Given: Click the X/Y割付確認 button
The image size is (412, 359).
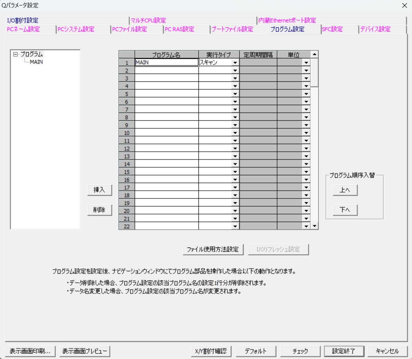Looking at the screenshot, I should tap(211, 351).
